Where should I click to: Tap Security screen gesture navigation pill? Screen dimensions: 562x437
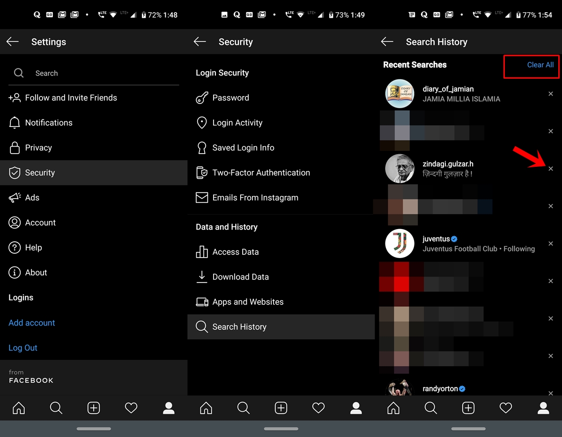[281, 429]
